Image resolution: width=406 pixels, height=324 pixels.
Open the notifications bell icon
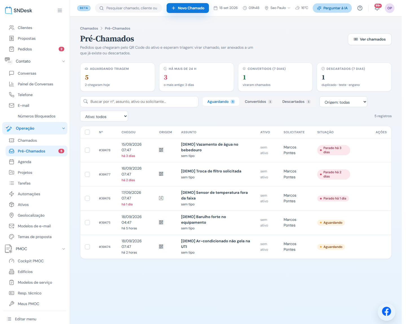pos(377,8)
